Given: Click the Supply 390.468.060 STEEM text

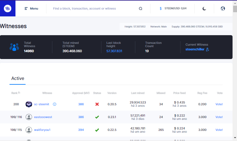Looking at the screenshot, I should click(197, 27).
